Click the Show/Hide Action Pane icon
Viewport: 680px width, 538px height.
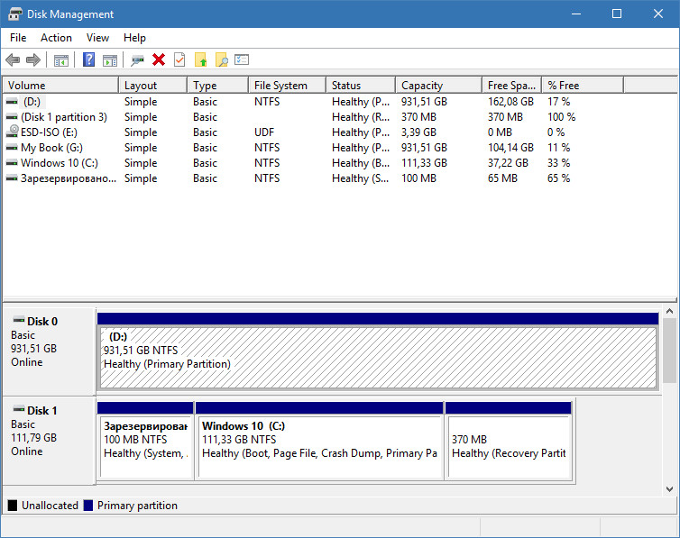[x=110, y=60]
